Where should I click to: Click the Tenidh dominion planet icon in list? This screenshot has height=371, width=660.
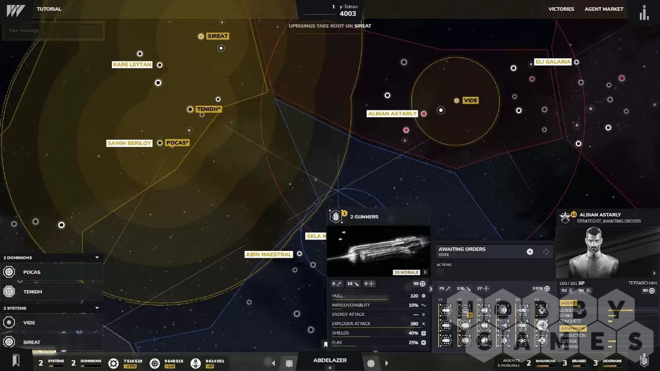[9, 292]
